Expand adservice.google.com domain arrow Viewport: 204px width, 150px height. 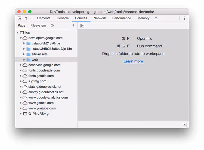click(x=21, y=65)
